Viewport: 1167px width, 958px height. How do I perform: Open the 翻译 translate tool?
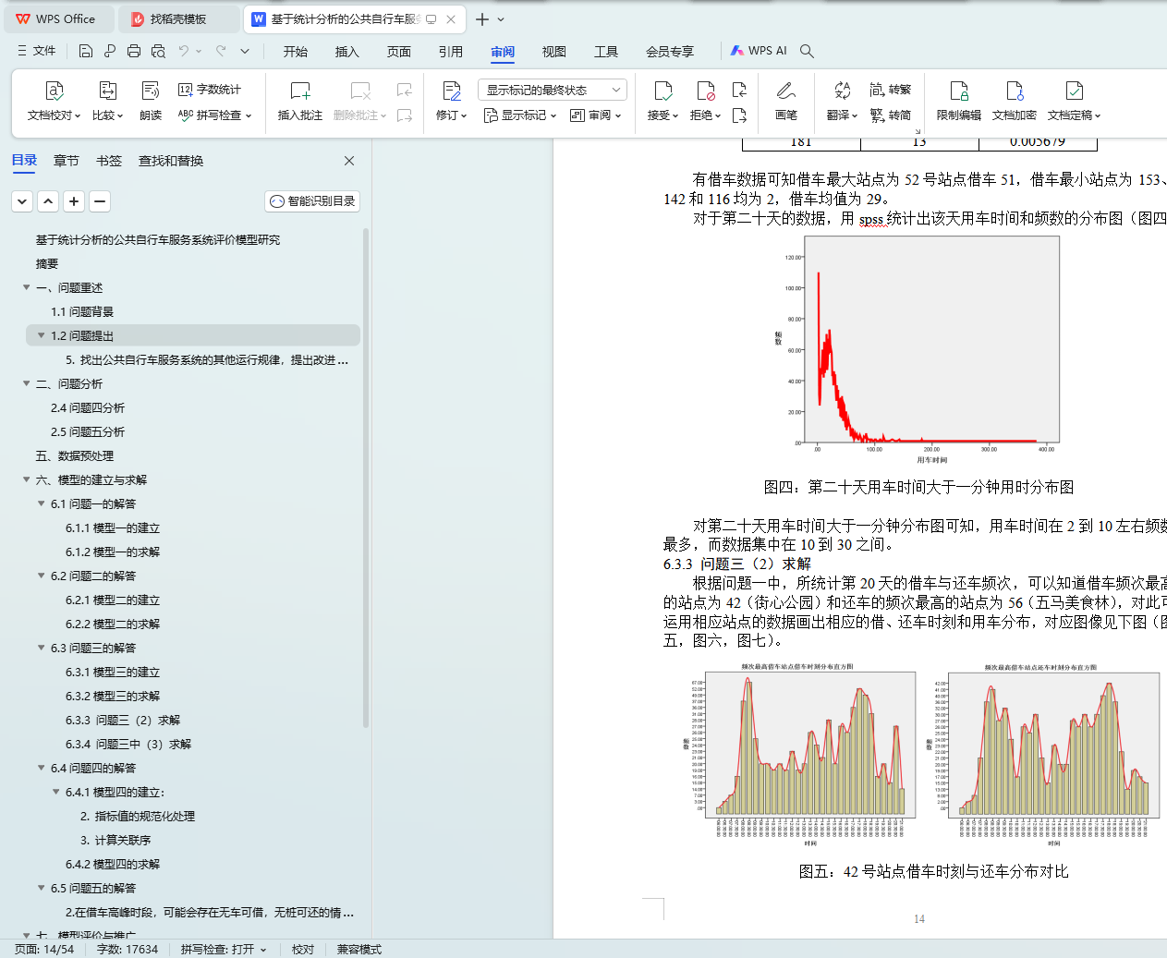[x=842, y=102]
